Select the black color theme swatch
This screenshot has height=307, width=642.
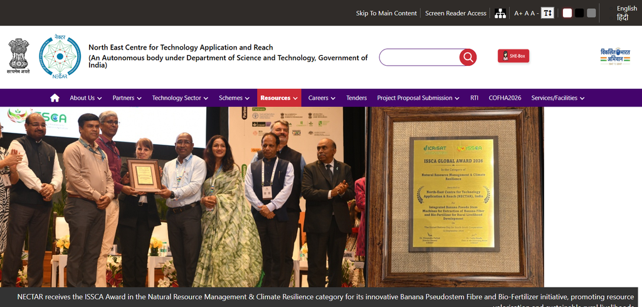pyautogui.click(x=579, y=13)
